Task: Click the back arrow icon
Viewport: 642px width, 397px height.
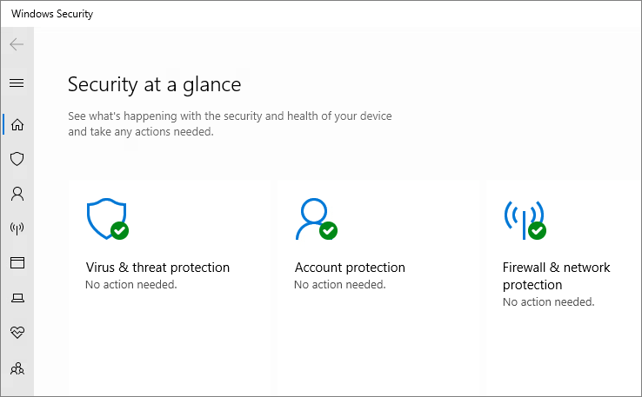Action: tap(17, 44)
